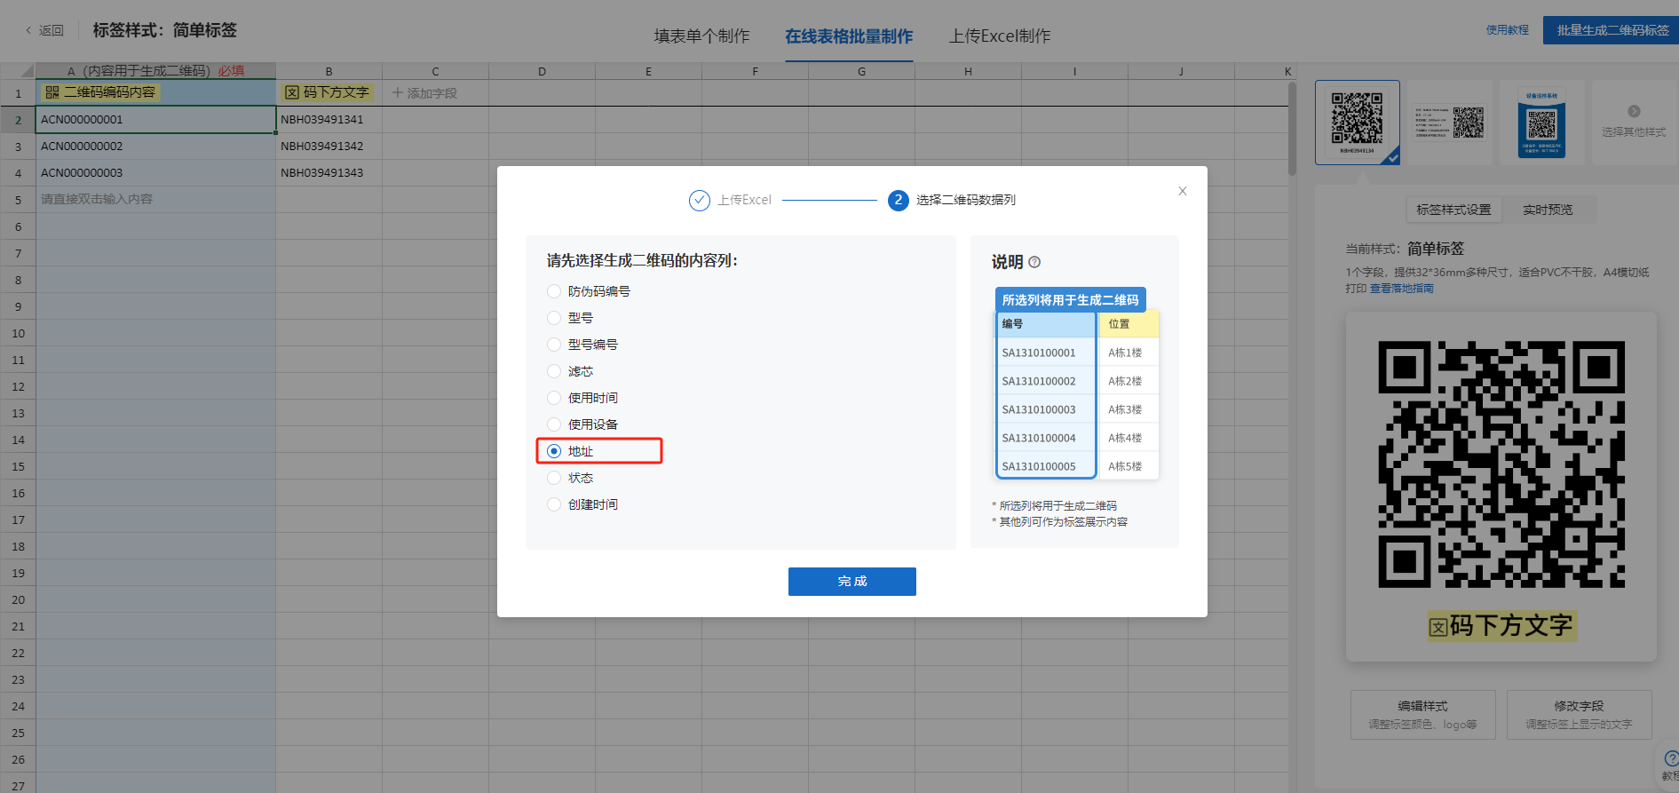Viewport: 1679px width, 793px height.
Task: Open the 使用教程 link
Action: click(1508, 30)
